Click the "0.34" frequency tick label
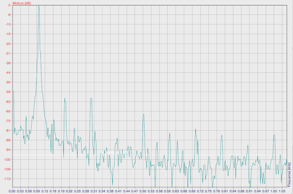 pos(102,191)
